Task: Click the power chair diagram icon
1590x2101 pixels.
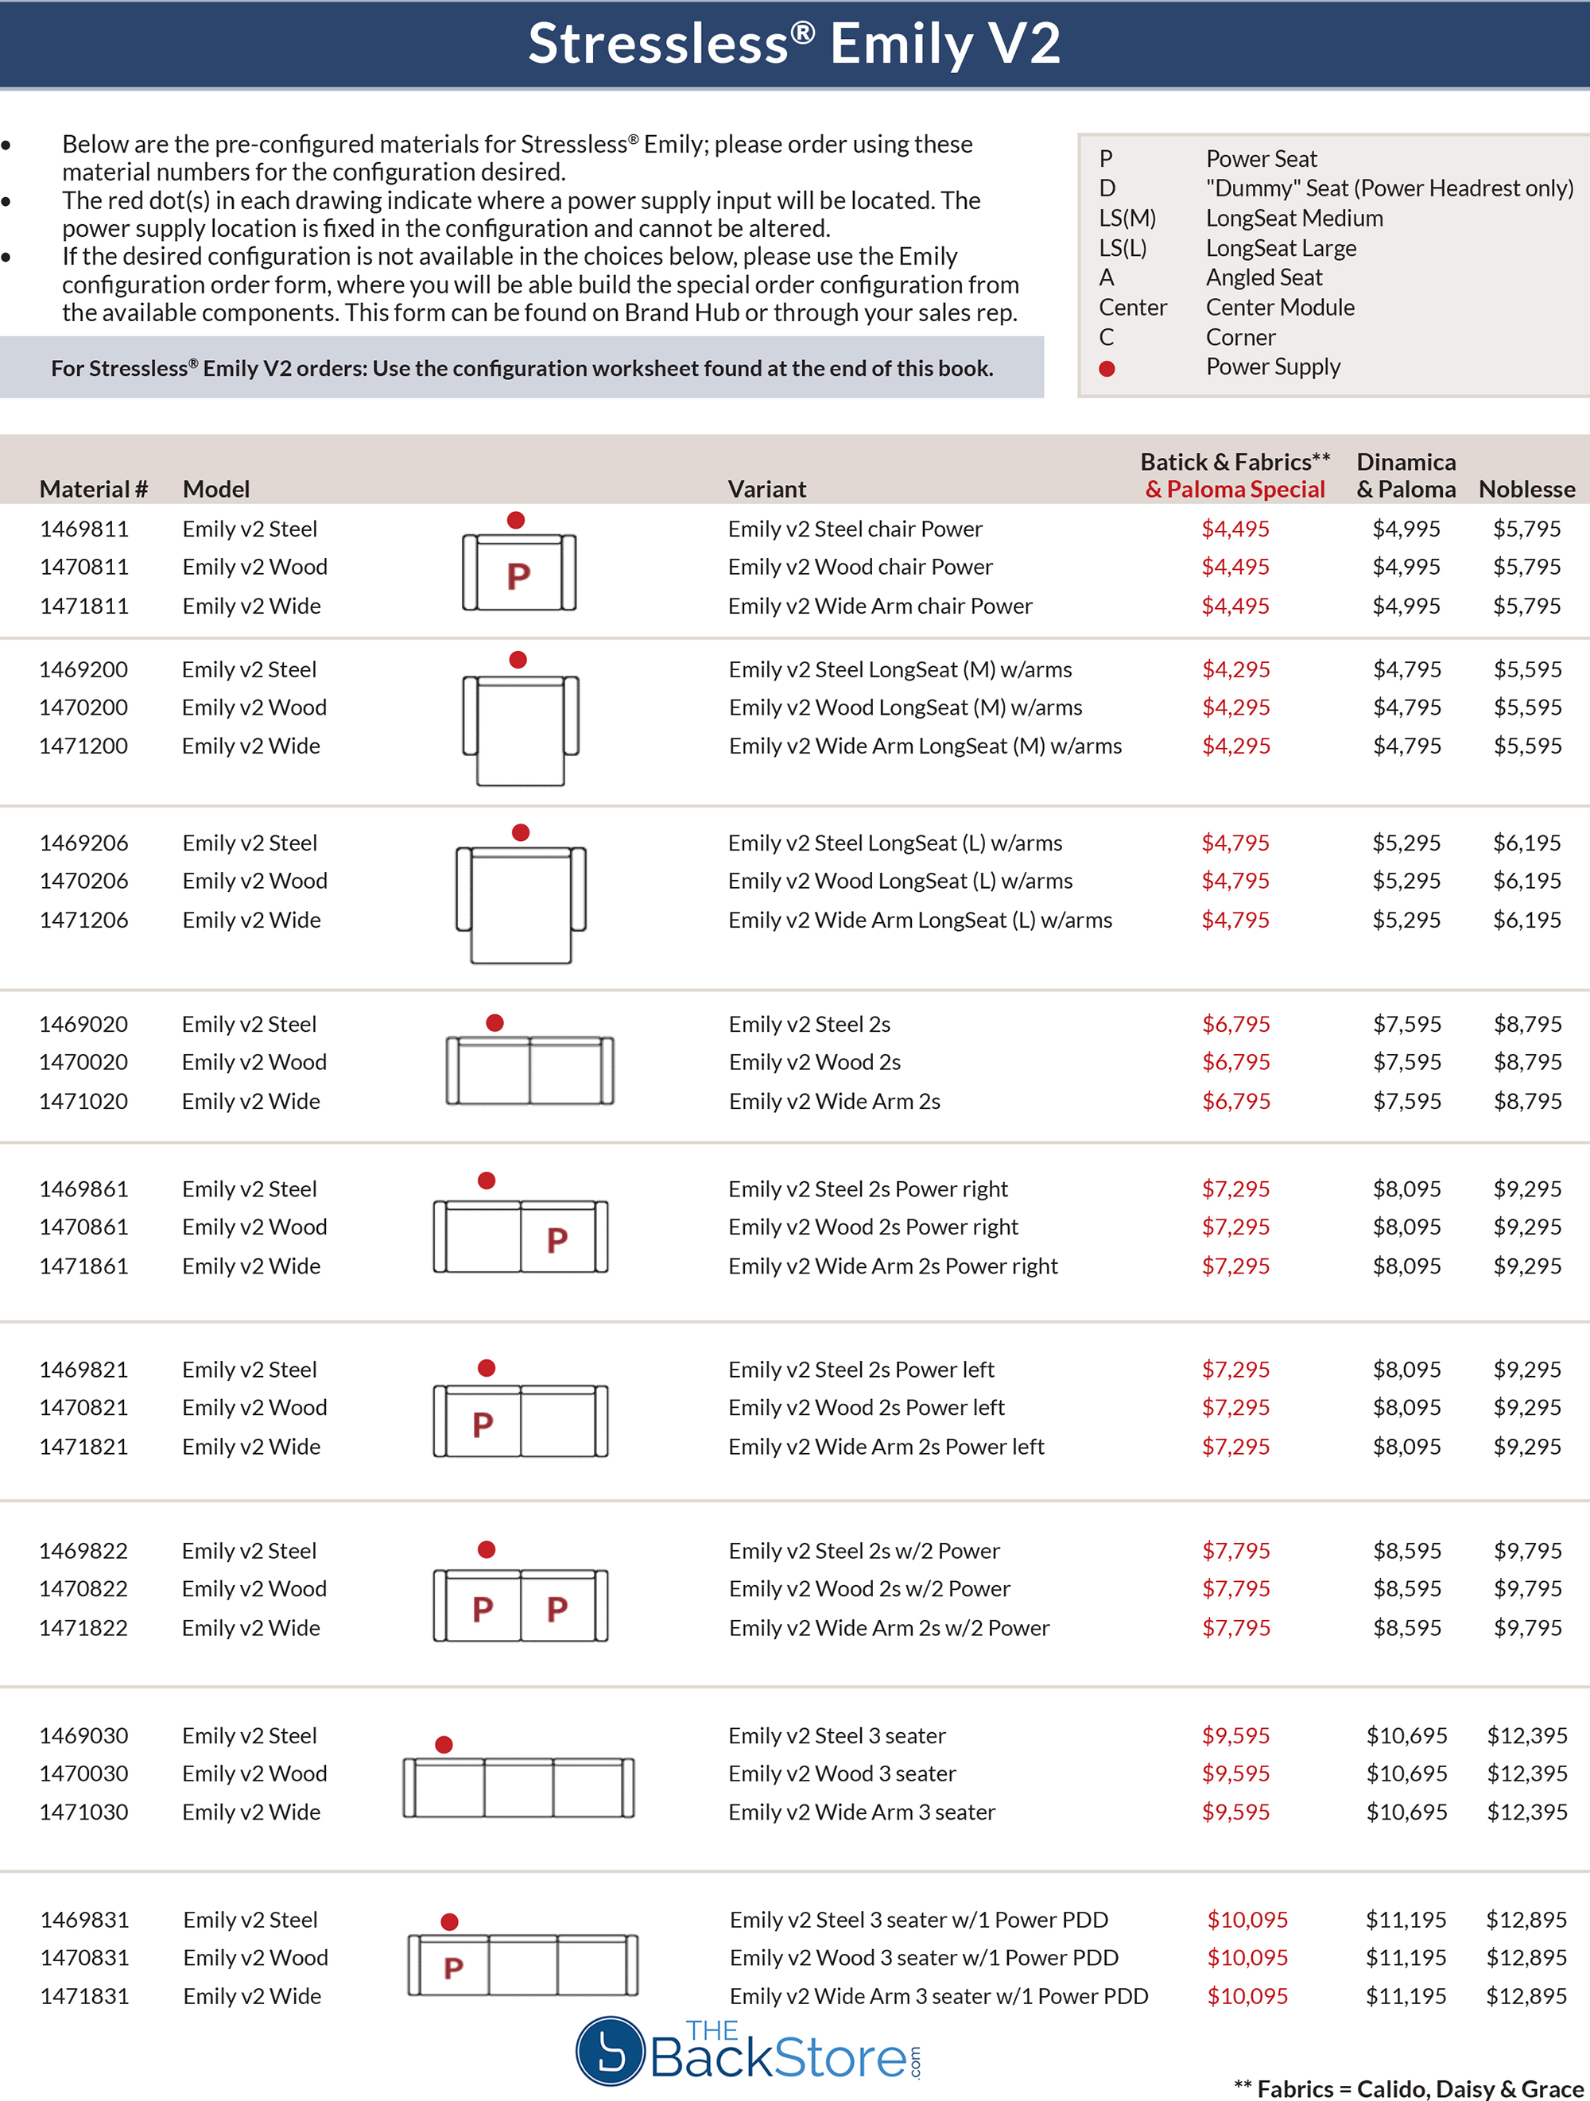Action: (x=518, y=572)
